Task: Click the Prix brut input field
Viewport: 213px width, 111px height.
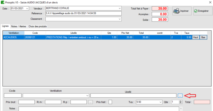Action: 27,102
